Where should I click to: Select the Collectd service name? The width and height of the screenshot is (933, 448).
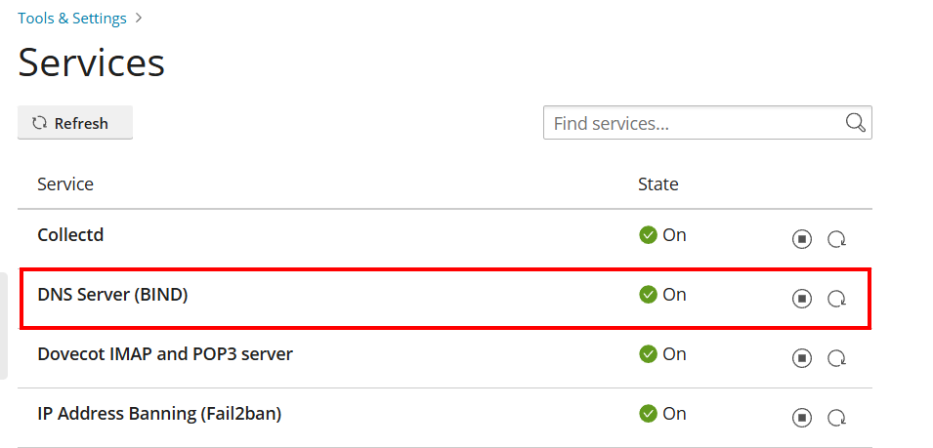click(70, 235)
